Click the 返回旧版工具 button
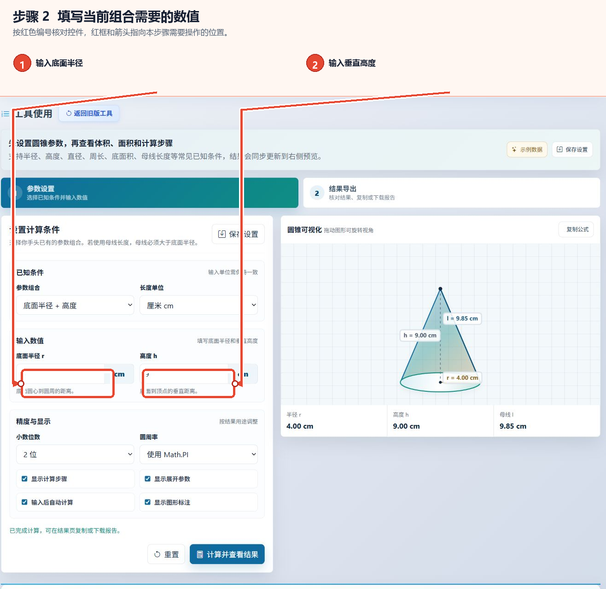Image resolution: width=606 pixels, height=589 pixels. tap(89, 113)
